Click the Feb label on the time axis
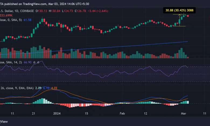210x126 pixels. point(122,113)
